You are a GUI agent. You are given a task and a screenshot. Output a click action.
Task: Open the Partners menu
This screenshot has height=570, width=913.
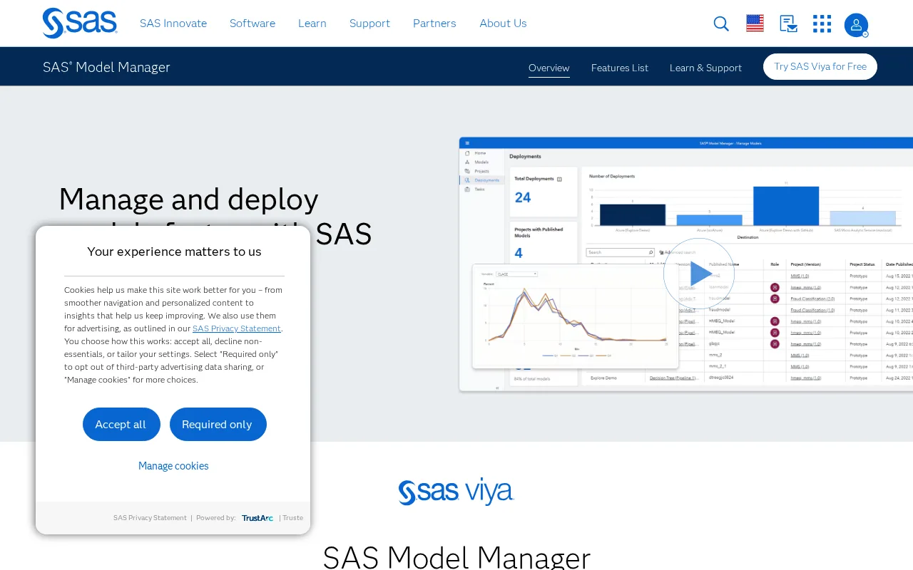[x=434, y=24]
